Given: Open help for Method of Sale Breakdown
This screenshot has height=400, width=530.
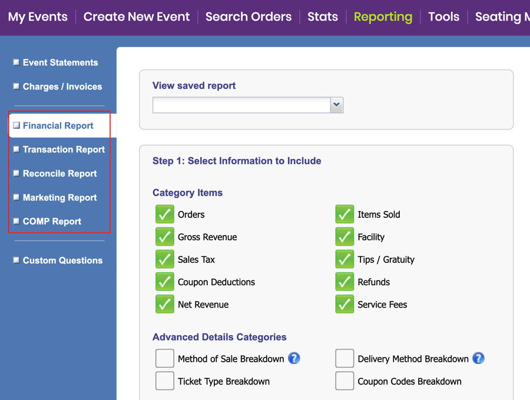Looking at the screenshot, I should coord(294,358).
